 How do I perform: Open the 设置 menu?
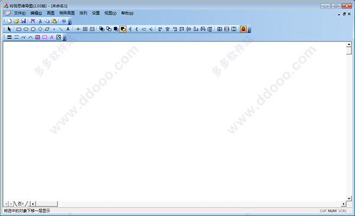click(96, 13)
